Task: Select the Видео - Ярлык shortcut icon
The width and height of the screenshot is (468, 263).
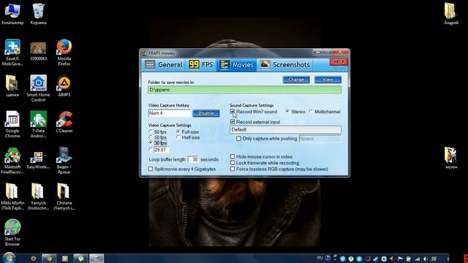Action: pos(64,160)
